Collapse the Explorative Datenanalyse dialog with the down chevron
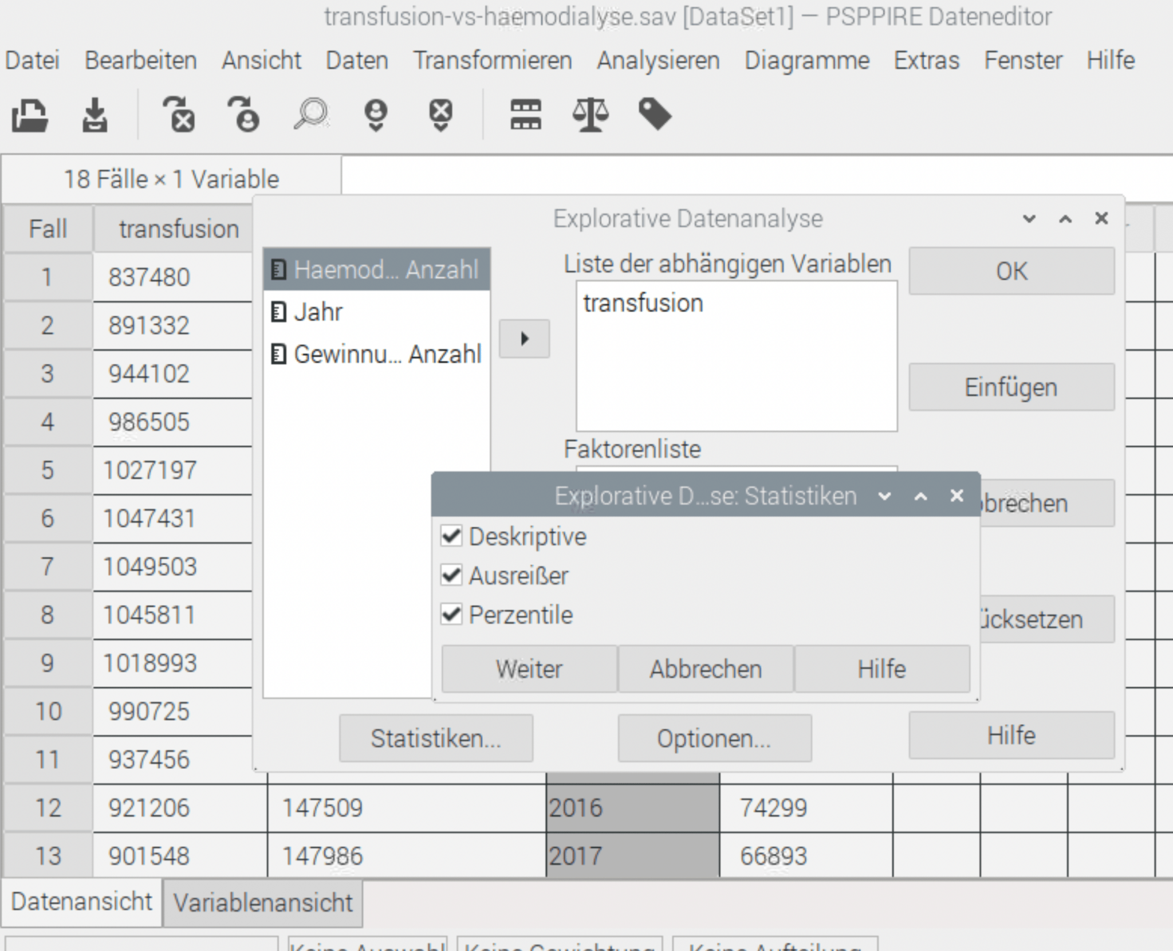Image resolution: width=1173 pixels, height=951 pixels. (1029, 219)
